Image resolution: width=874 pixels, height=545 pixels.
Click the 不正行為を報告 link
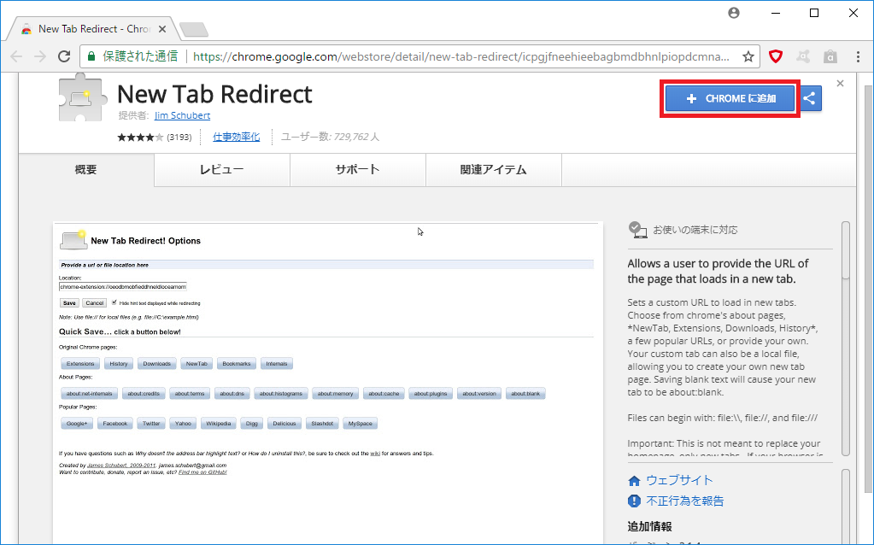click(x=685, y=501)
